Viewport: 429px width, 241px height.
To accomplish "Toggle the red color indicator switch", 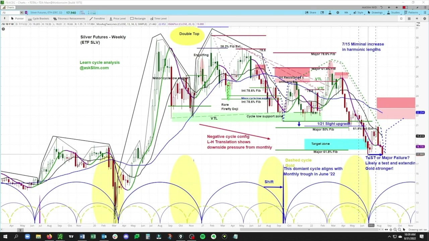I will tap(405, 7).
